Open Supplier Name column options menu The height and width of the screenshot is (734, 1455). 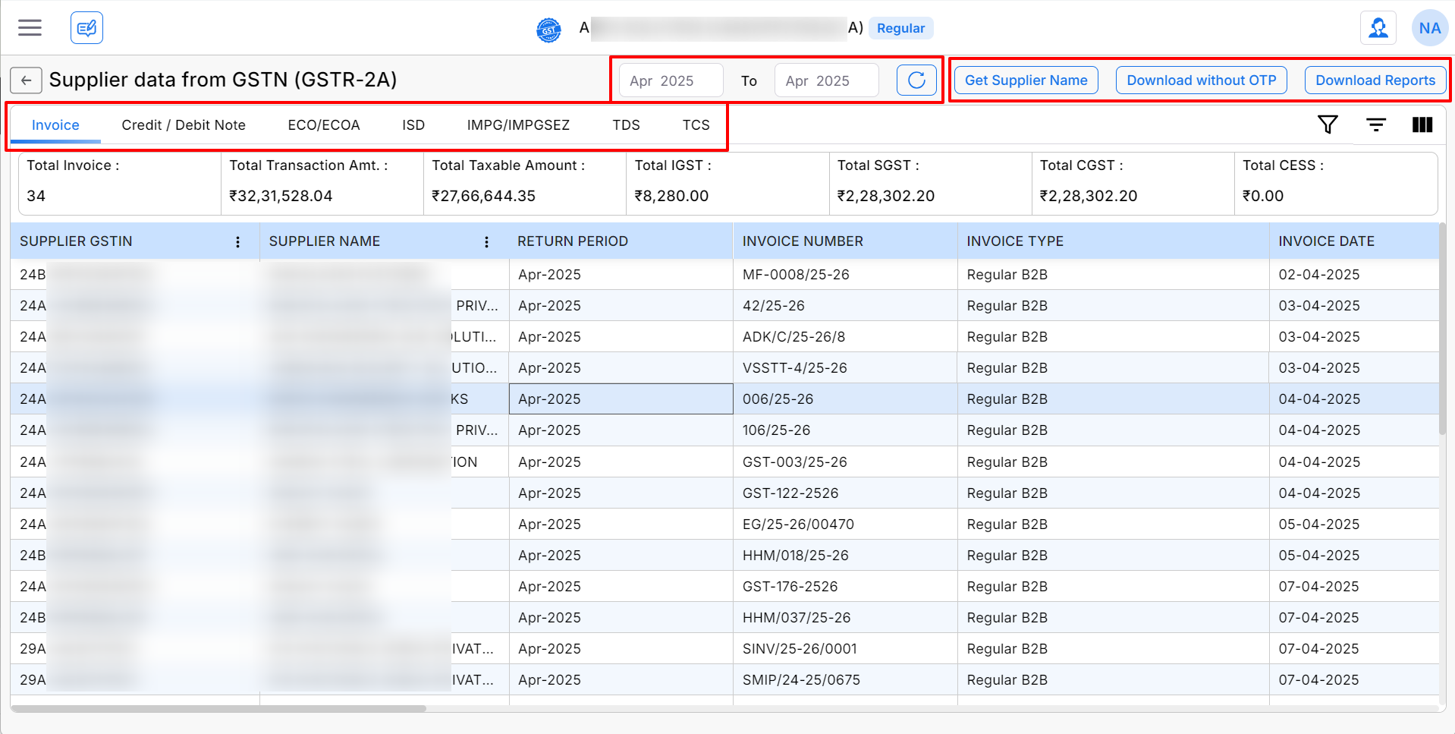[486, 241]
